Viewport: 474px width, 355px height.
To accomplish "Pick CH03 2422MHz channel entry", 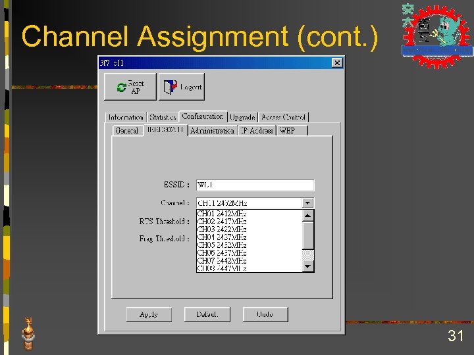I will 249,229.
